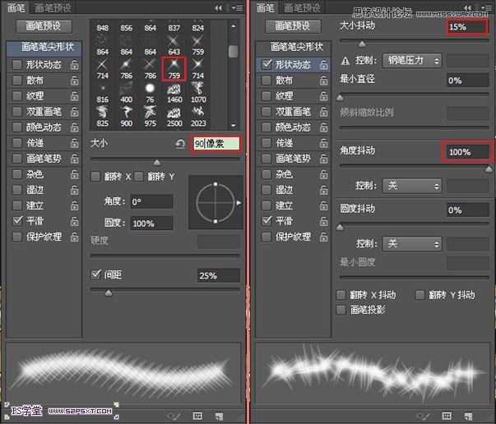Screen dimensions: 496x424
Task: Enable 散布 checkbox in left panel
Action: point(16,81)
